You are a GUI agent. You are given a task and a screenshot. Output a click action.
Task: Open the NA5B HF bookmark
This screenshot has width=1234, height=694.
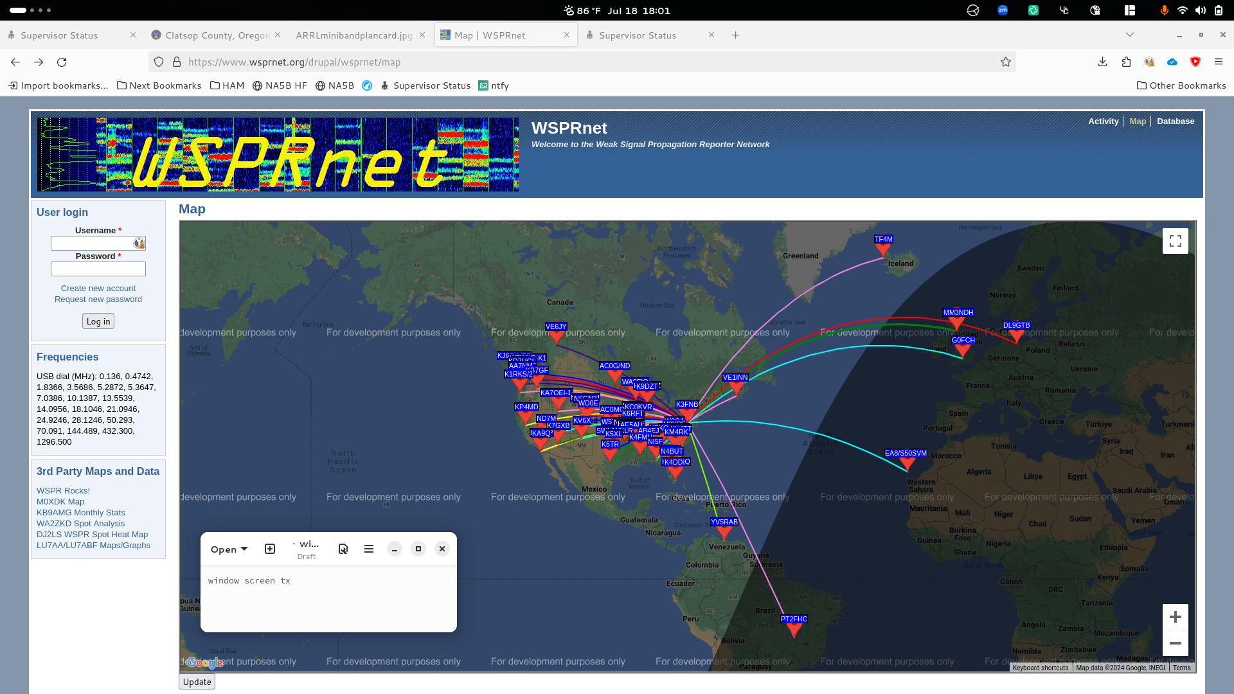(x=280, y=85)
